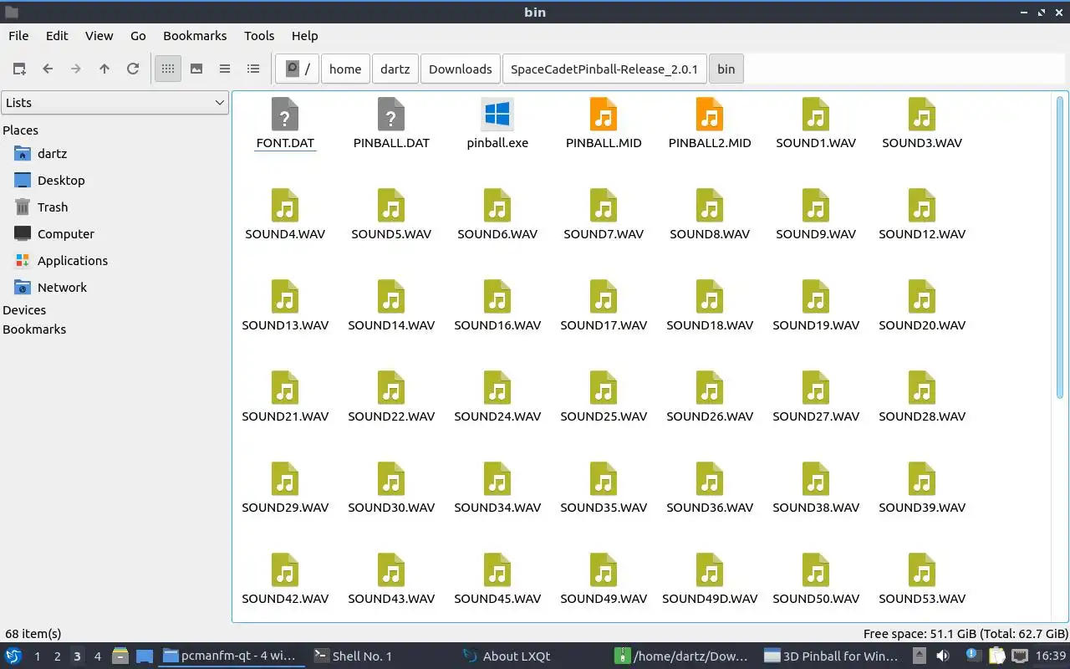Select the SOUND24.WAV audio file icon
The height and width of the screenshot is (669, 1070).
[x=497, y=388]
